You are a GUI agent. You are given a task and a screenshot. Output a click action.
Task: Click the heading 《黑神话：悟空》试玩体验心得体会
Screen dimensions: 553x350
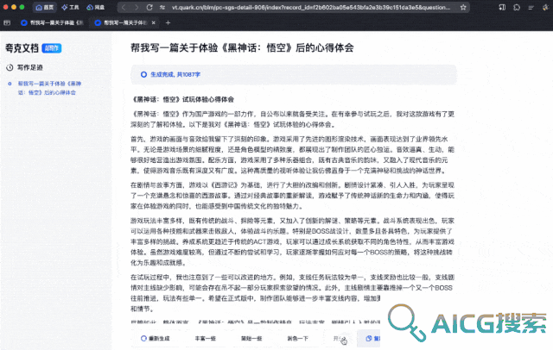point(182,99)
